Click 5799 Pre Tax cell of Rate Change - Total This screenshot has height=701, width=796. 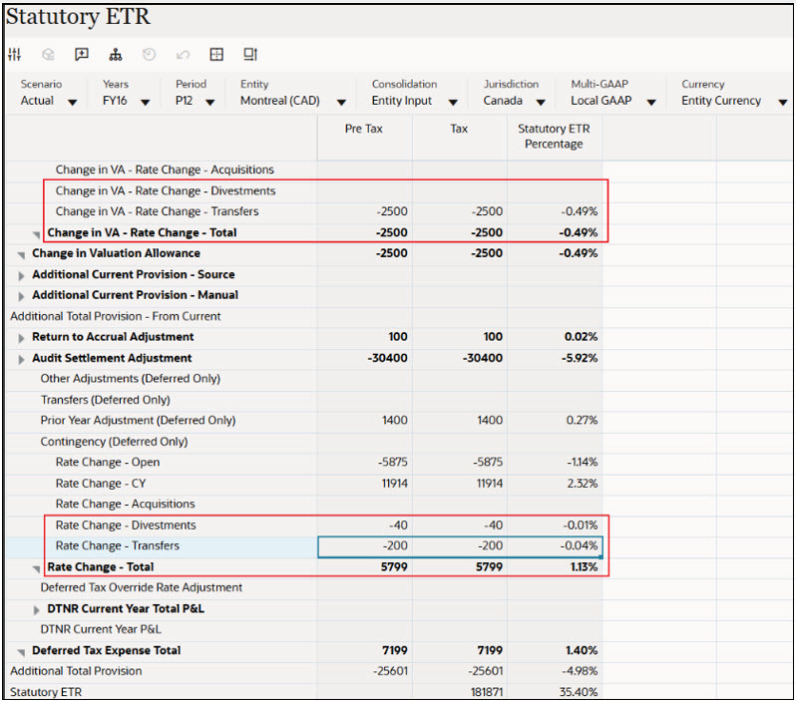pos(365,567)
